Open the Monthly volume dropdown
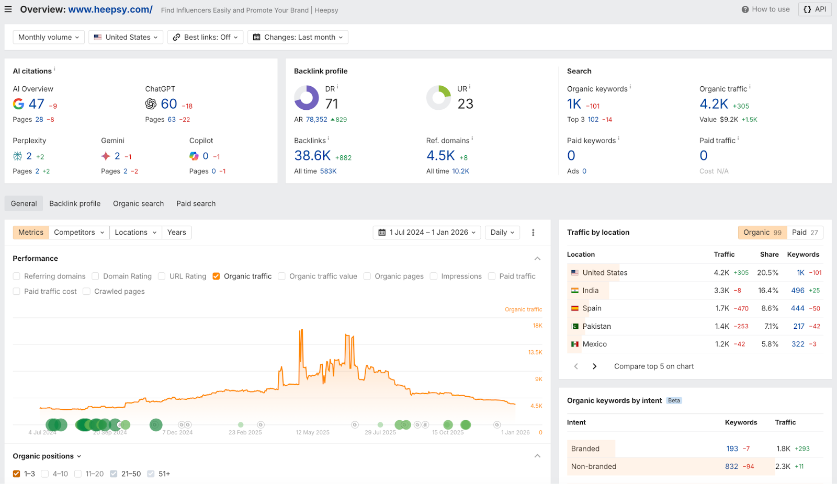 48,37
